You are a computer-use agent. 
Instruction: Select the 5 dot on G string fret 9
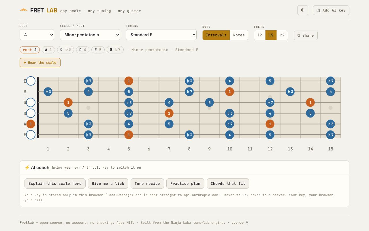tap(209, 103)
